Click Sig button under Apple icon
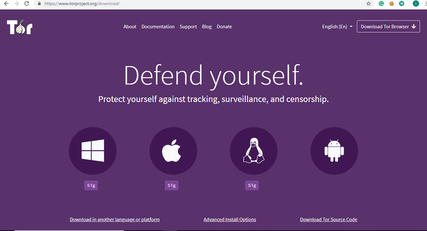 (x=172, y=185)
